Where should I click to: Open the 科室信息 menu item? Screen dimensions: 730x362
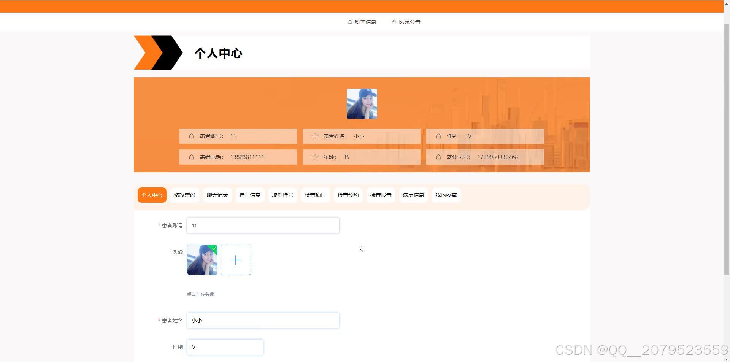click(x=365, y=22)
